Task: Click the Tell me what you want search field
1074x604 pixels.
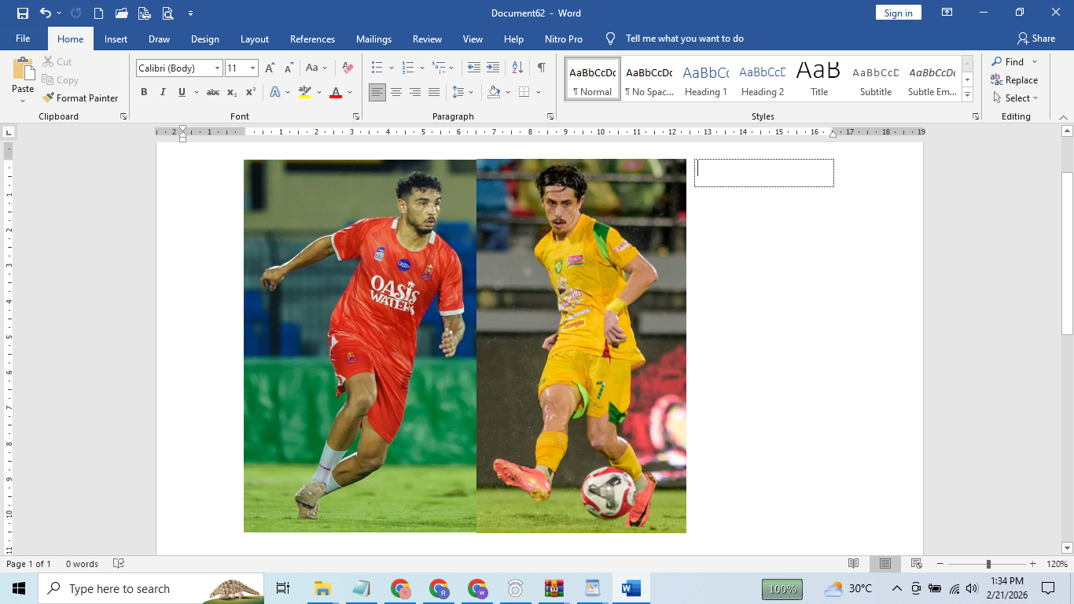Action: (x=684, y=39)
